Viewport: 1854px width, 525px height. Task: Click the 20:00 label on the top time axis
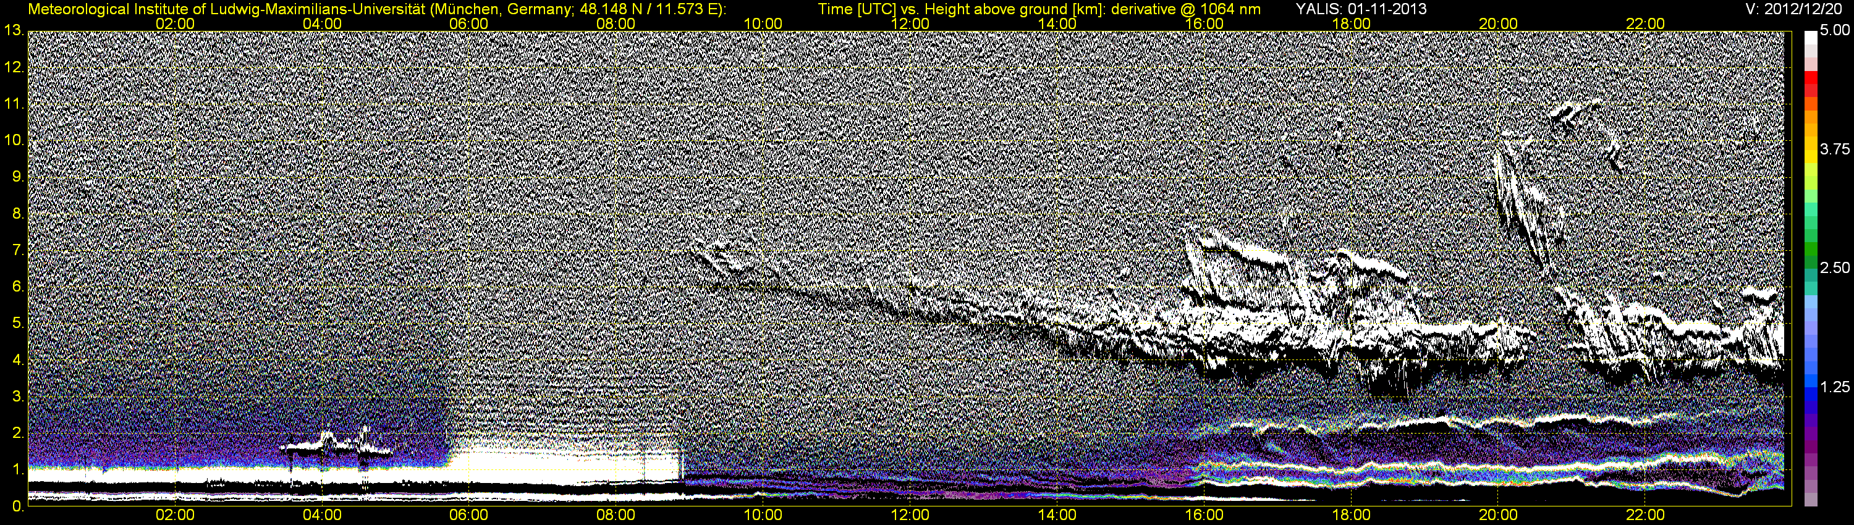click(1498, 23)
